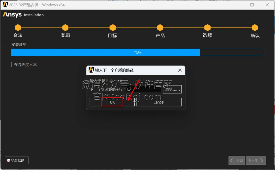Click the 下一步 next button

coord(256,160)
